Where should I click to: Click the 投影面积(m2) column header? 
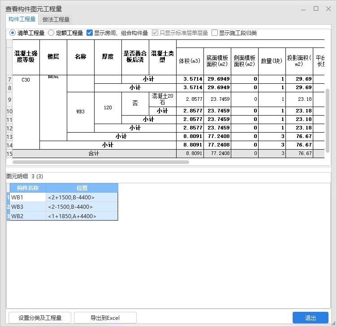(x=299, y=61)
